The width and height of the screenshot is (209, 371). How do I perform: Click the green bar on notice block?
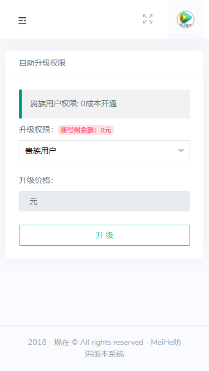21,104
